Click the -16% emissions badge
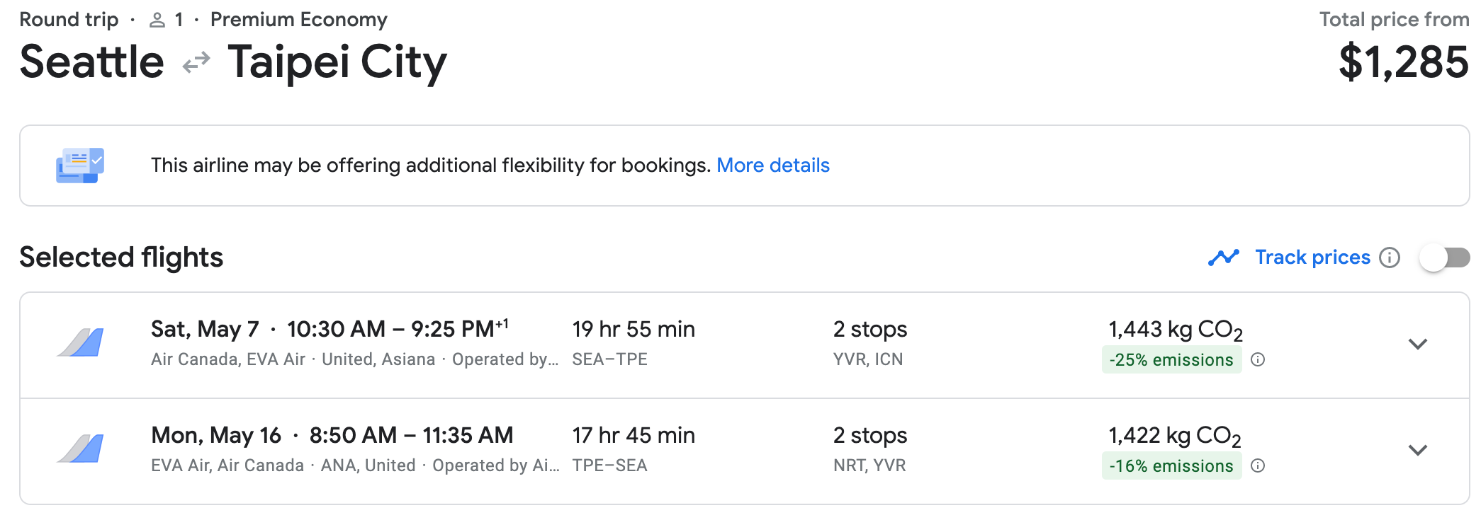The image size is (1481, 515). point(1171,465)
